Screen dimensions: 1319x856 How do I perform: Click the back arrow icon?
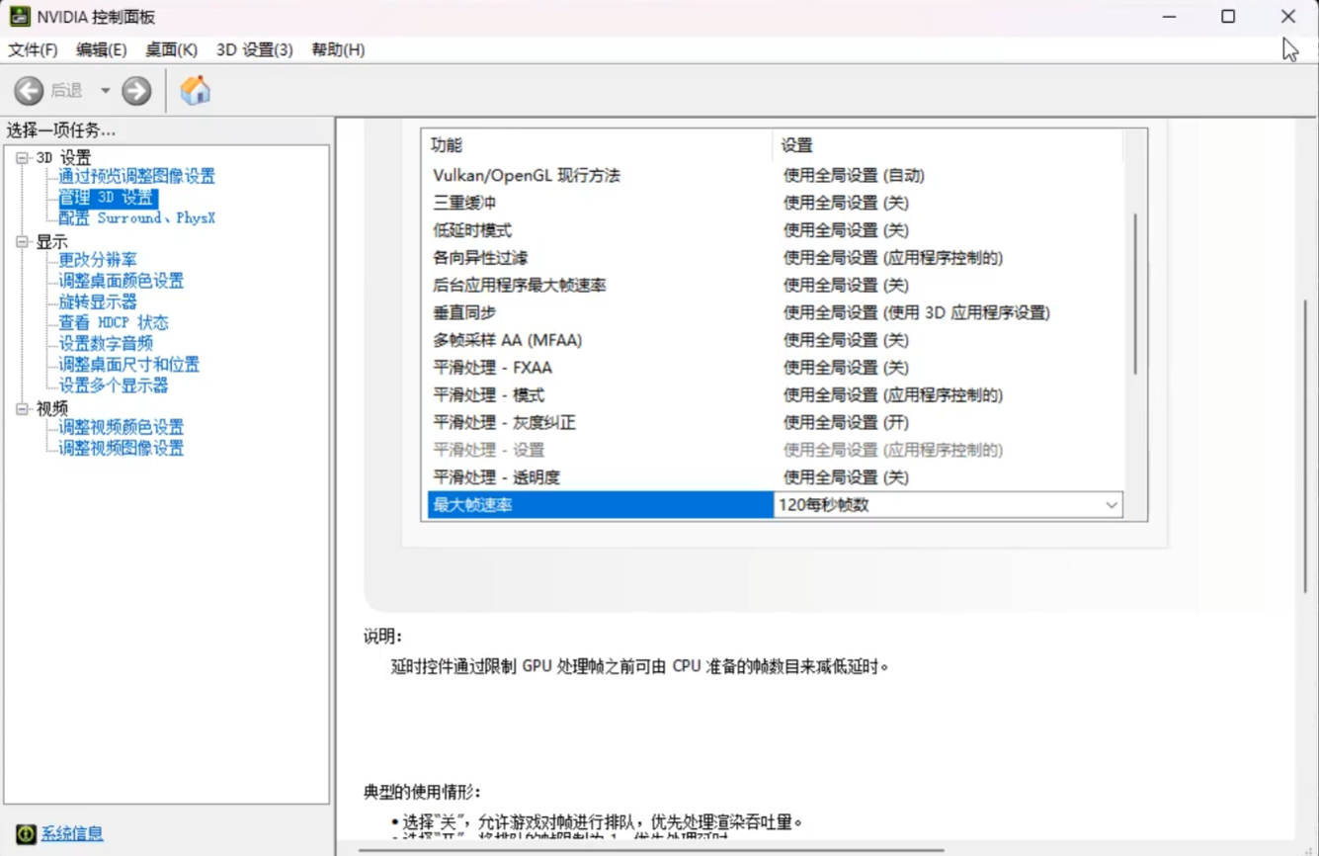coord(29,91)
